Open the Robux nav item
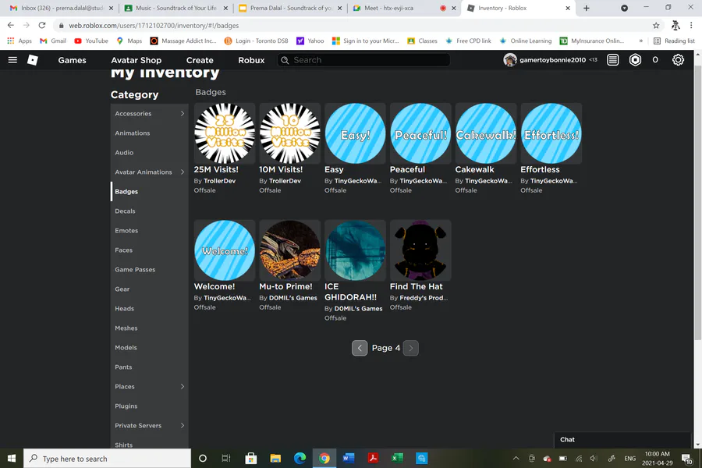 (x=251, y=60)
